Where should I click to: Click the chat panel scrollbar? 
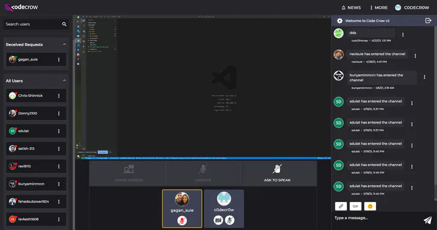[436, 113]
